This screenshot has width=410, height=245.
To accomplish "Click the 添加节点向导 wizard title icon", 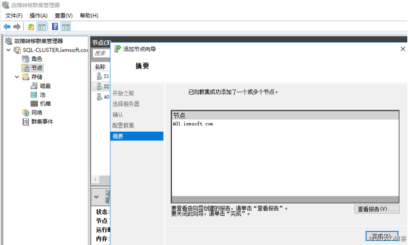I will 118,49.
